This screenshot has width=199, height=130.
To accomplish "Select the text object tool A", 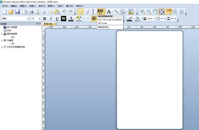I will coord(109,12).
